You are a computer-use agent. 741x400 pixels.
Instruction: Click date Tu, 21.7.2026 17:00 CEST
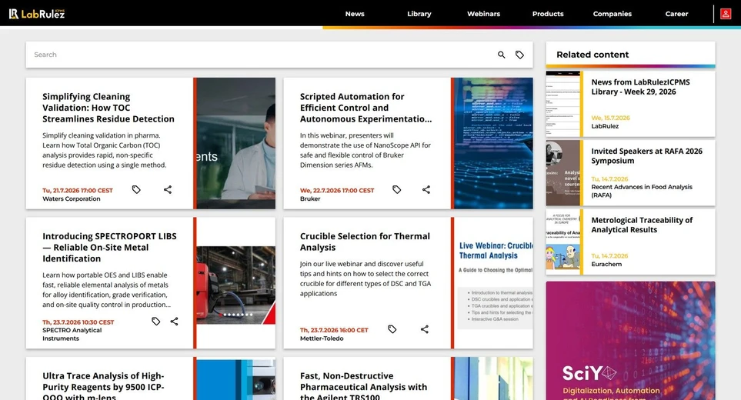point(78,191)
